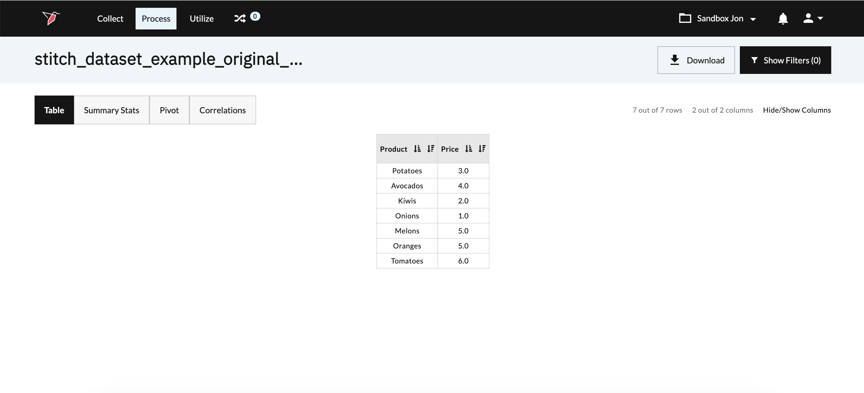864x393 pixels.
Task: Click the Avocados table cell
Action: pyautogui.click(x=407, y=186)
